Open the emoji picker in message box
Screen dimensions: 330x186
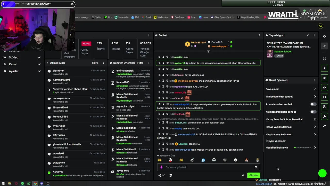[256, 167]
